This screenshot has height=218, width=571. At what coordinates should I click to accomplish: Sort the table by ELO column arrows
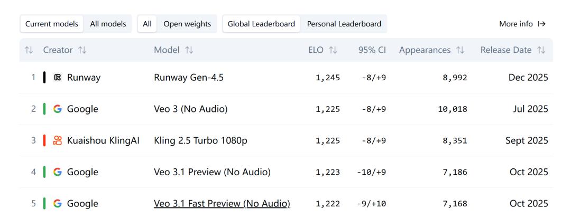point(333,50)
